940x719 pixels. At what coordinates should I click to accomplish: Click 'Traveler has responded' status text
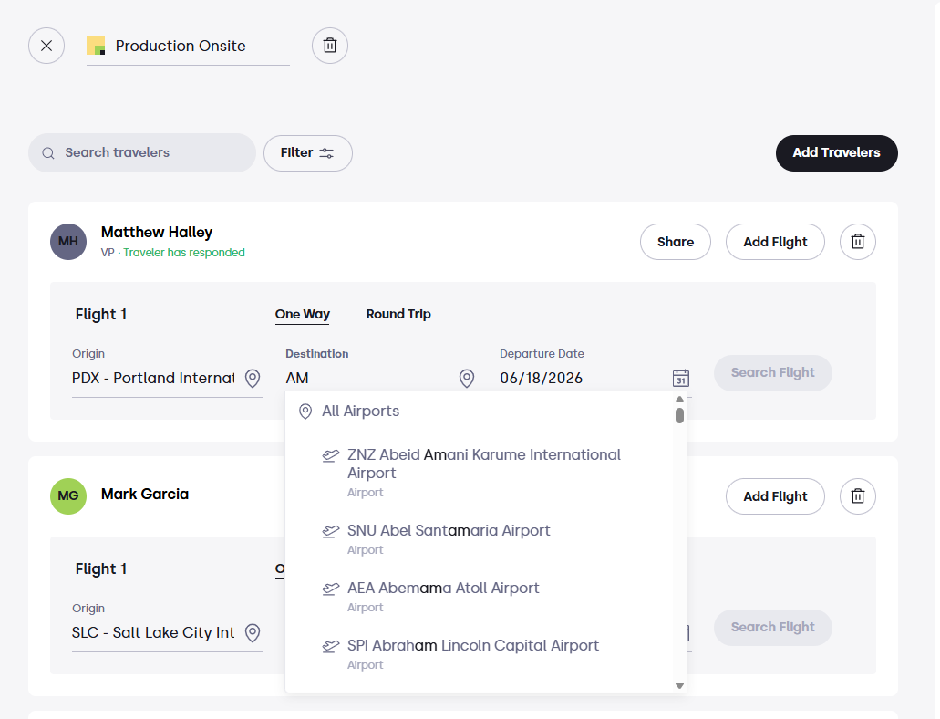point(184,253)
